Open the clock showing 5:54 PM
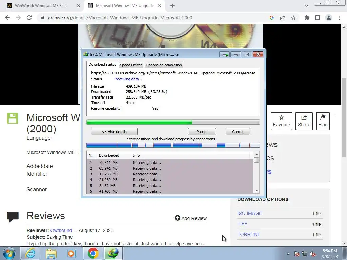Screen dimensions: 347x260 pyautogui.click(x=330, y=254)
